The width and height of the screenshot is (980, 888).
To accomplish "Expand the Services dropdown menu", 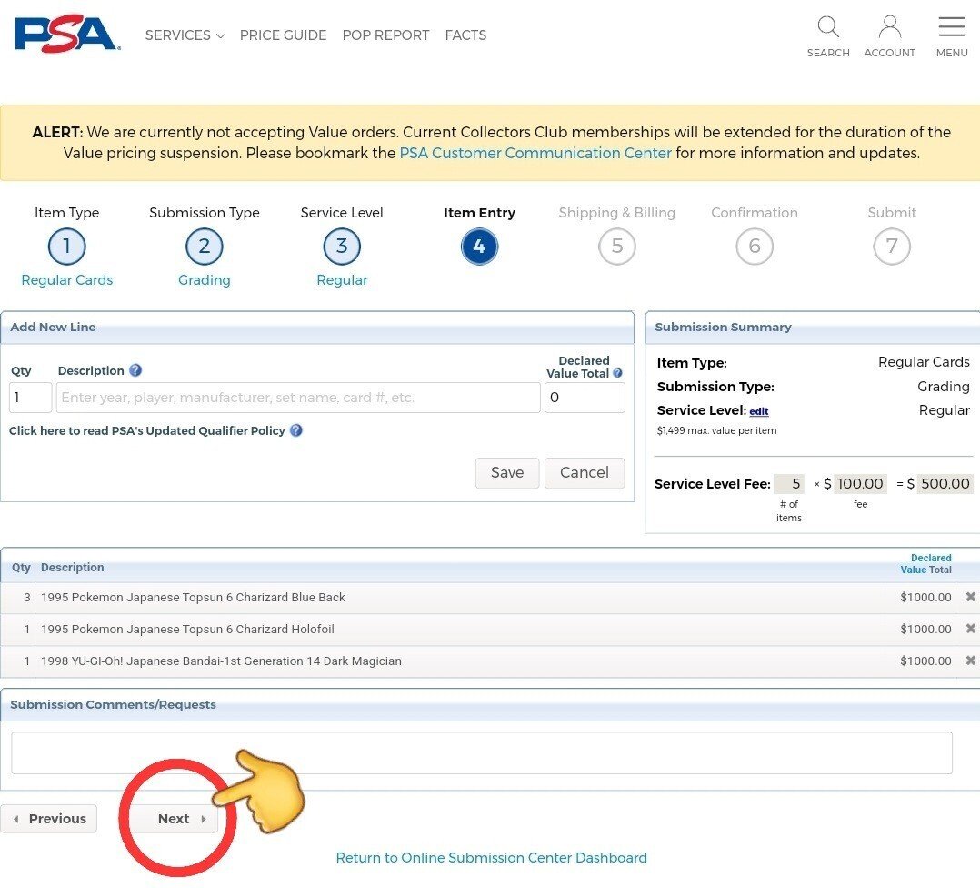I will (185, 35).
